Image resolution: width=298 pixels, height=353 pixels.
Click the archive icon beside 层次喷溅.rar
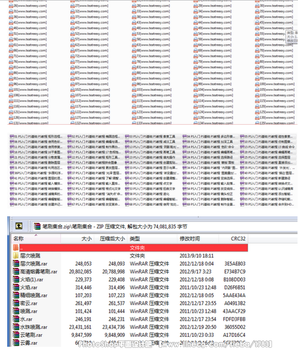(16, 264)
